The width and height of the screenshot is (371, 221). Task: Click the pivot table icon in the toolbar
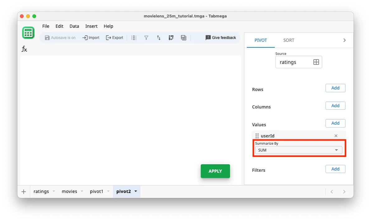click(x=171, y=37)
